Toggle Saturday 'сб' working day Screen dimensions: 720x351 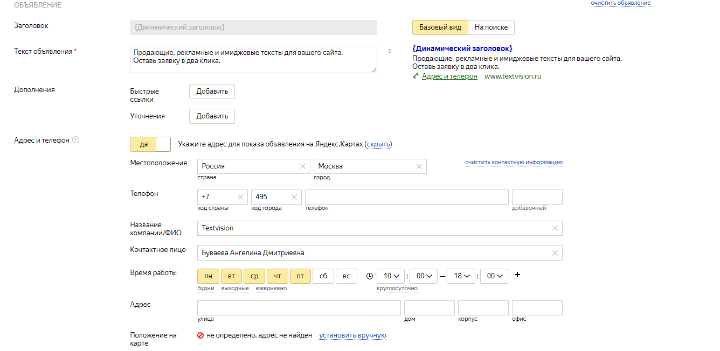(323, 276)
